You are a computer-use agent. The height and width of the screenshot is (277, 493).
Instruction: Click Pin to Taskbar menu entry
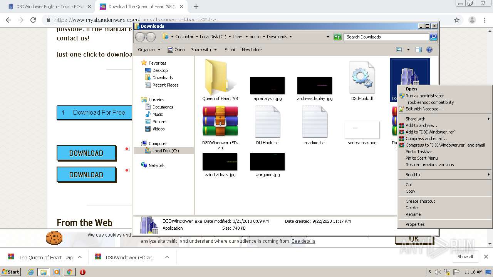(445, 152)
